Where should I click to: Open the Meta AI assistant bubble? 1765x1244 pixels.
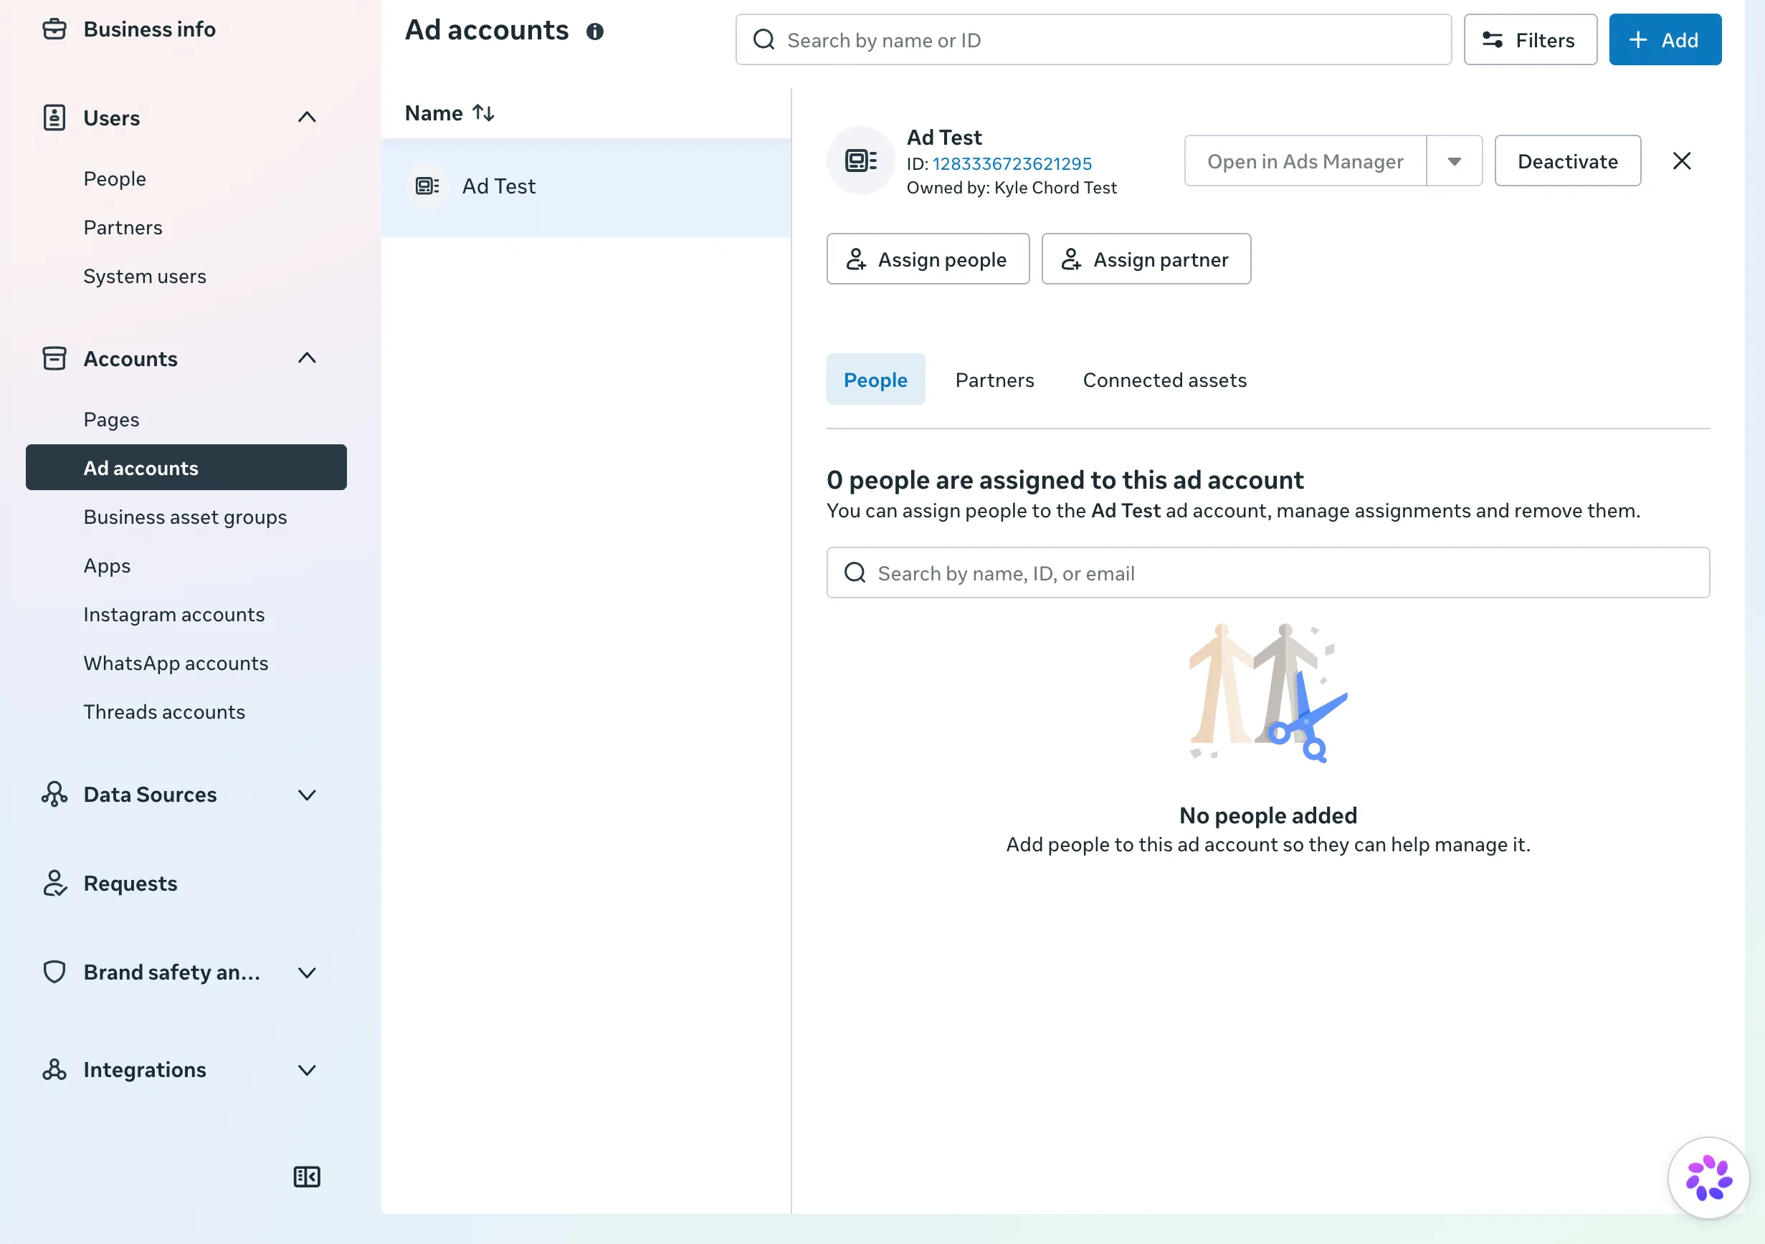(x=1708, y=1177)
